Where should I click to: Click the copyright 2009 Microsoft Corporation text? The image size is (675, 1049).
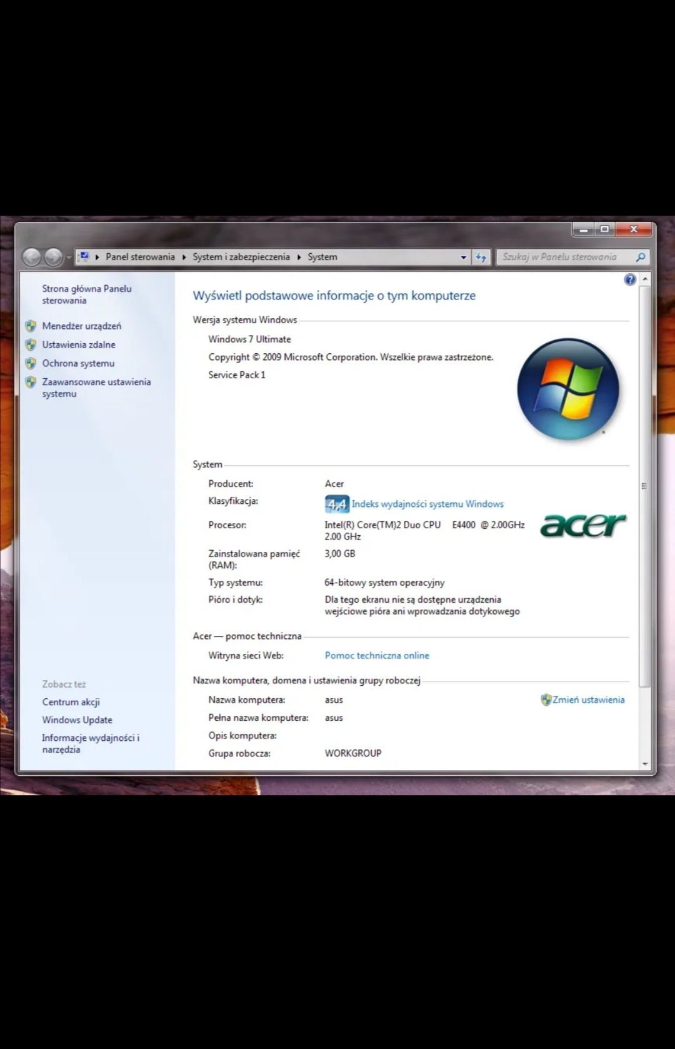[351, 358]
